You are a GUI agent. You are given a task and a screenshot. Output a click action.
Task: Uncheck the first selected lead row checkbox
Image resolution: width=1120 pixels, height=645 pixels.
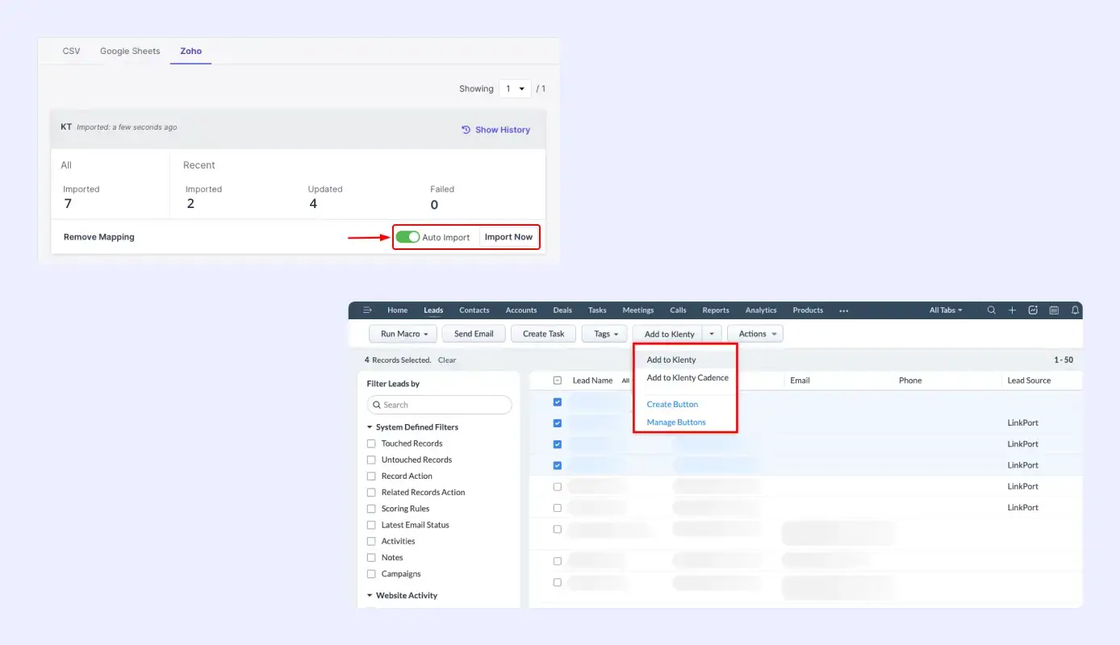tap(558, 402)
